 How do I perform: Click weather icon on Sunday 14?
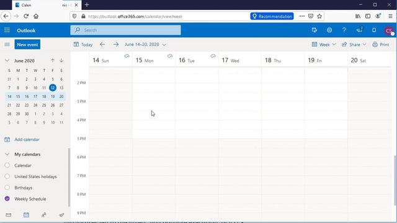click(127, 56)
